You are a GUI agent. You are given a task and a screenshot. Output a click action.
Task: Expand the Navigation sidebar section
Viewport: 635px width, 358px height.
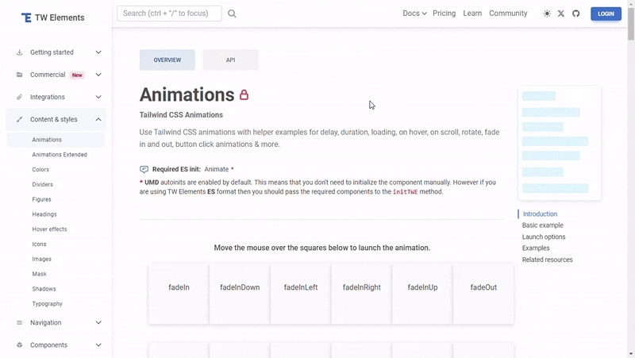click(98, 323)
